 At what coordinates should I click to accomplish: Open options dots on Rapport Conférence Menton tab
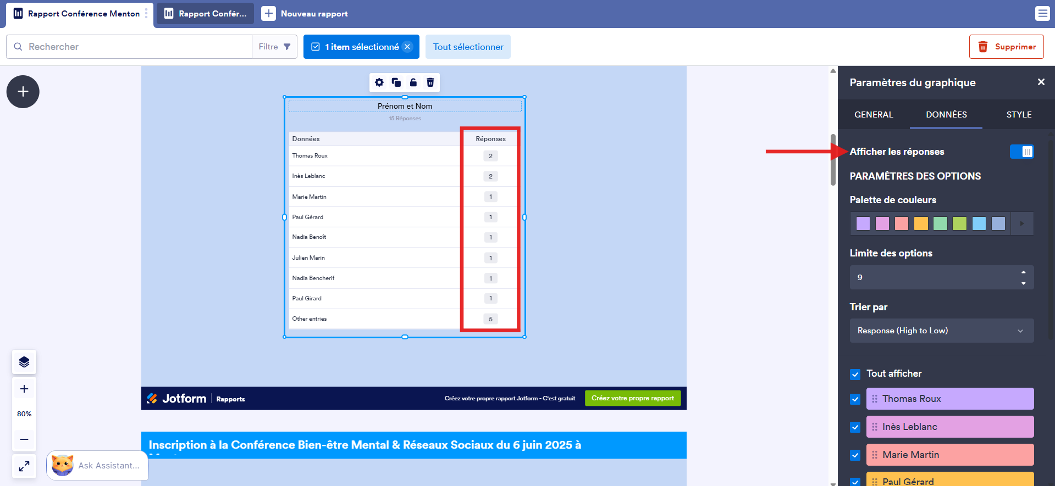(x=146, y=14)
